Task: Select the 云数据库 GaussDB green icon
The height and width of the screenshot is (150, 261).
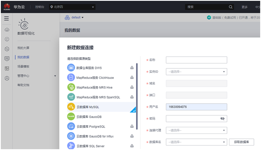Action: click(71, 116)
